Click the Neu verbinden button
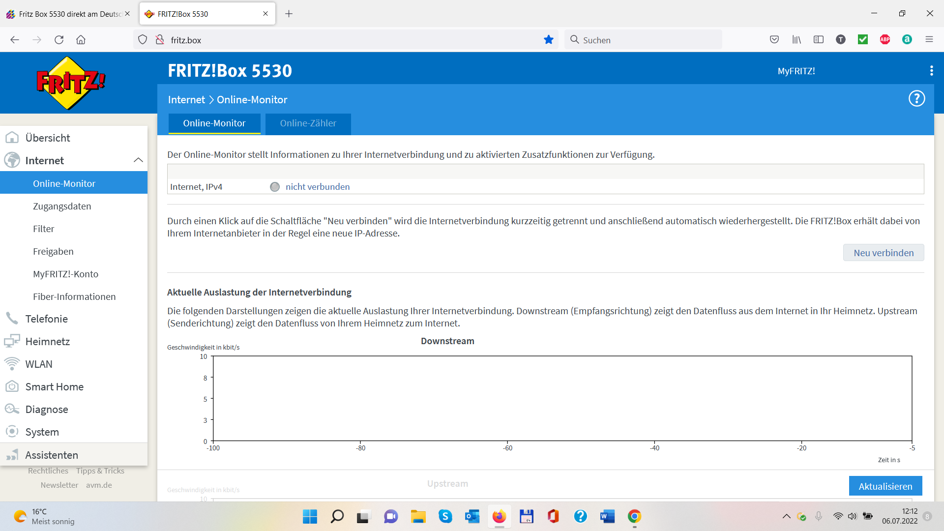The height and width of the screenshot is (531, 944). coord(884,253)
